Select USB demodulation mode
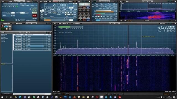 71,8
